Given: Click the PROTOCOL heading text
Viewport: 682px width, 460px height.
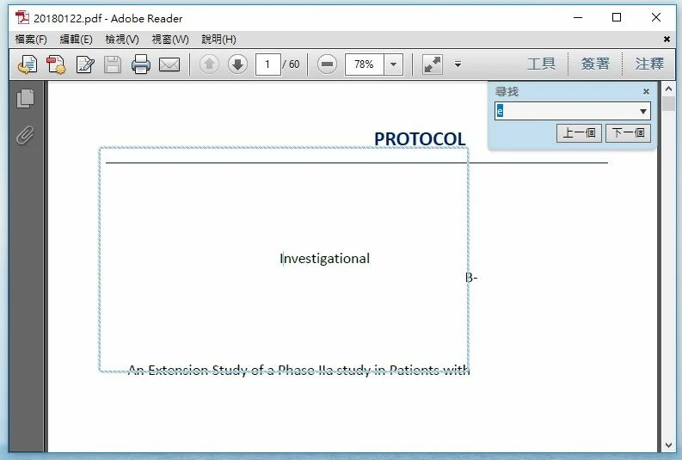Looking at the screenshot, I should pyautogui.click(x=420, y=139).
